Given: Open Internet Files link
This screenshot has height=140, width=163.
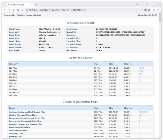Looking at the screenshot, I should coord(15,136).
